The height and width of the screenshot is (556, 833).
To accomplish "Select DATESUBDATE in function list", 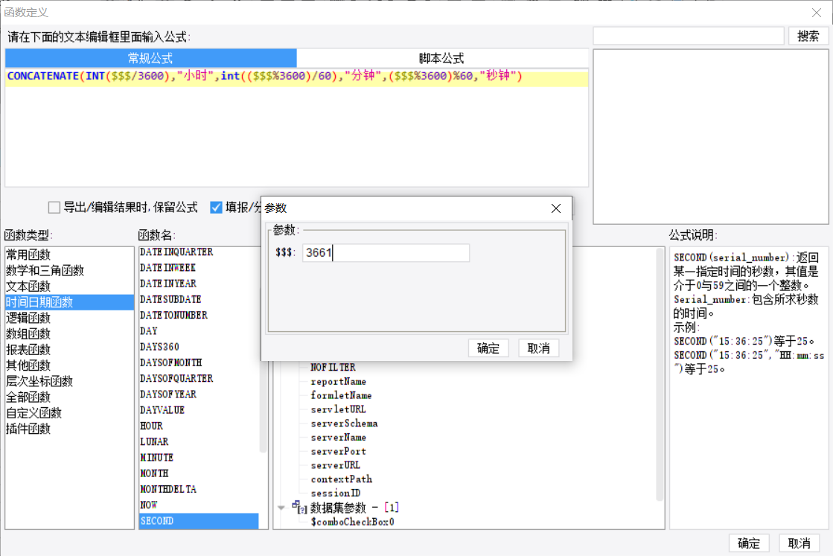I will tap(199, 299).
